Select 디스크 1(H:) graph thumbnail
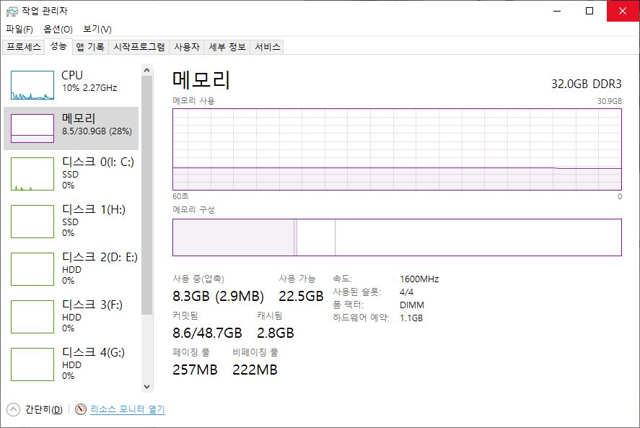 32,222
